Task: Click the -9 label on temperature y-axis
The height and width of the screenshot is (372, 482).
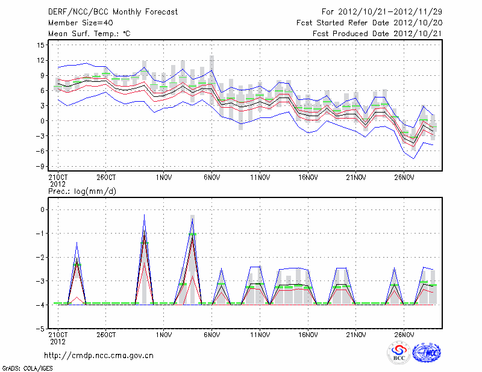Action: [x=41, y=166]
